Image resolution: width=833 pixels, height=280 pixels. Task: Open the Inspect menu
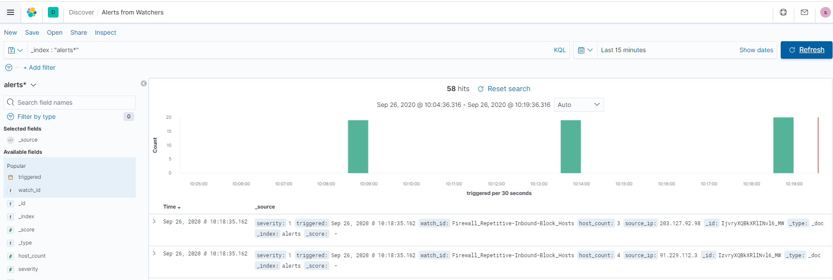click(105, 32)
